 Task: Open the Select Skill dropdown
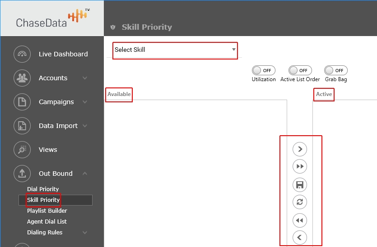(x=175, y=50)
